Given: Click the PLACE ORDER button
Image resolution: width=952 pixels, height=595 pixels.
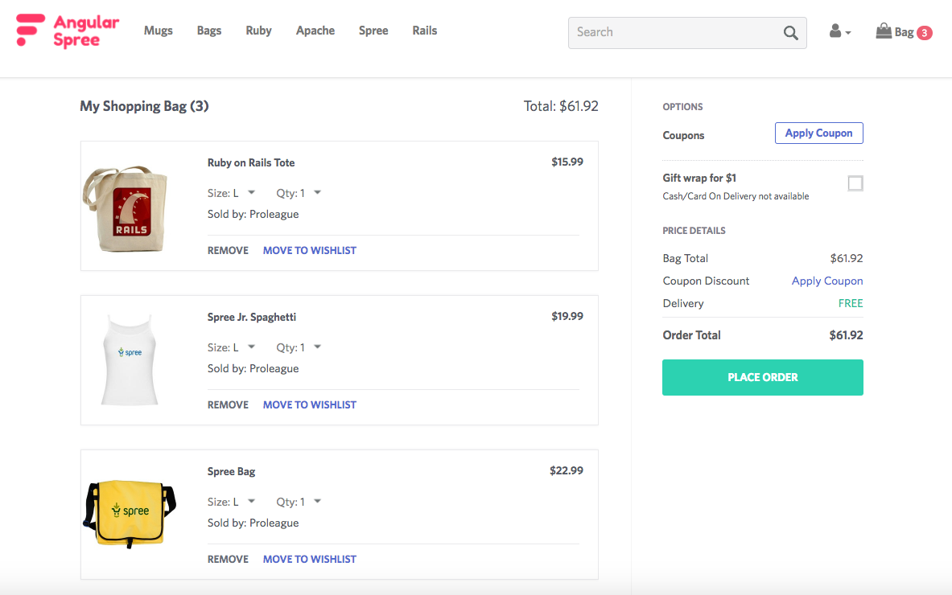Looking at the screenshot, I should click(x=763, y=377).
